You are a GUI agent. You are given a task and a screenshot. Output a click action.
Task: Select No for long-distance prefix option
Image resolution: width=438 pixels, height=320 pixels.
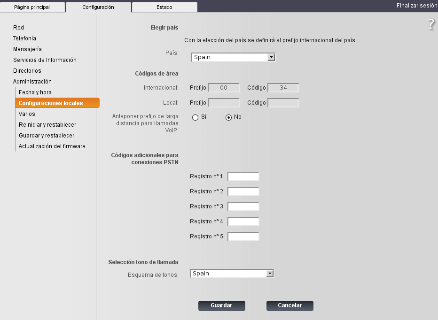point(229,117)
